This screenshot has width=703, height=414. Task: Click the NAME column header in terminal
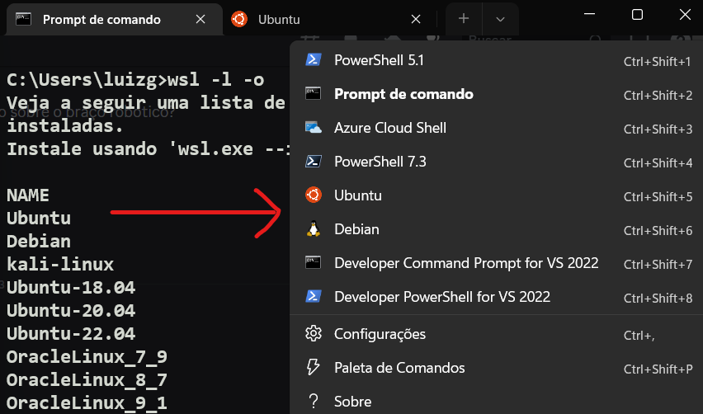pos(28,195)
